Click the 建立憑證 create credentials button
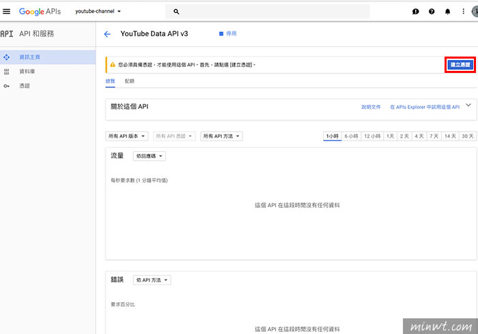Image resolution: width=478 pixels, height=334 pixels. coord(460,65)
